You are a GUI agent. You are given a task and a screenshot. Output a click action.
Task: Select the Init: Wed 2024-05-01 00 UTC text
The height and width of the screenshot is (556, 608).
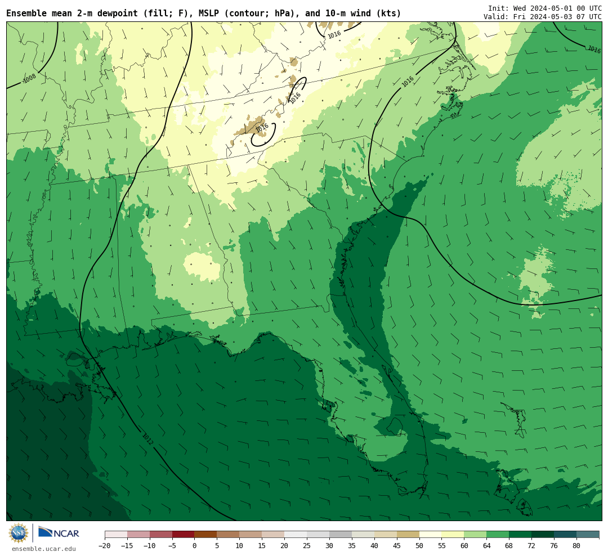pos(545,8)
